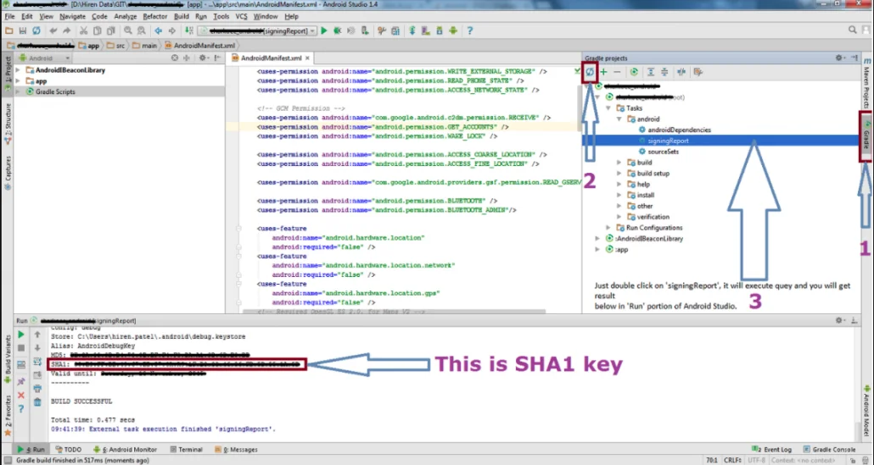874x465 pixels.
Task: Click the green Run button in main toolbar
Action: pyautogui.click(x=324, y=30)
